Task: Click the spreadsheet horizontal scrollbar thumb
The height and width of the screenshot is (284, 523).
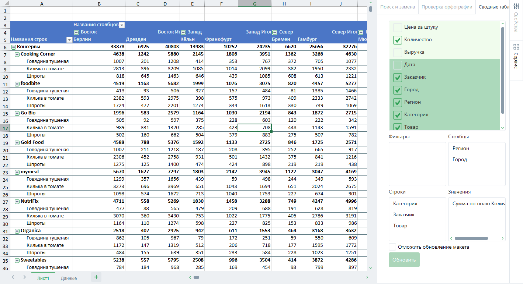Action: 196,277
